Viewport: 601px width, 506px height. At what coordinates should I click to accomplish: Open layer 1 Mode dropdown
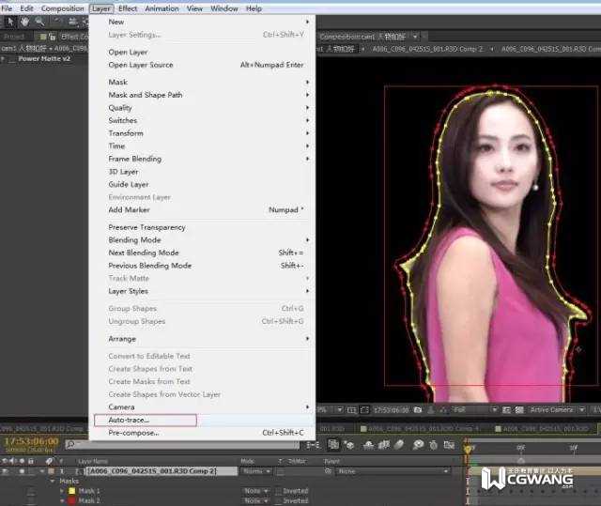(x=256, y=471)
